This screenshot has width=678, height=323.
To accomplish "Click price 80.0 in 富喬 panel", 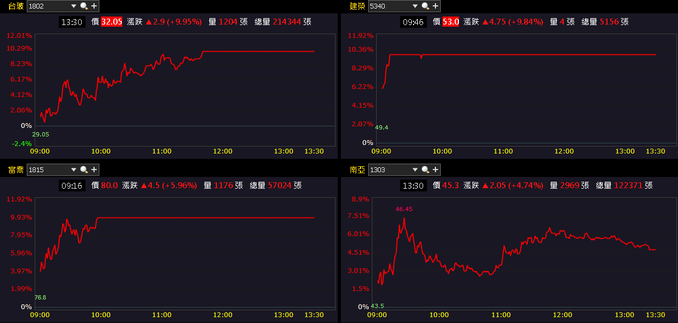I will point(110,185).
